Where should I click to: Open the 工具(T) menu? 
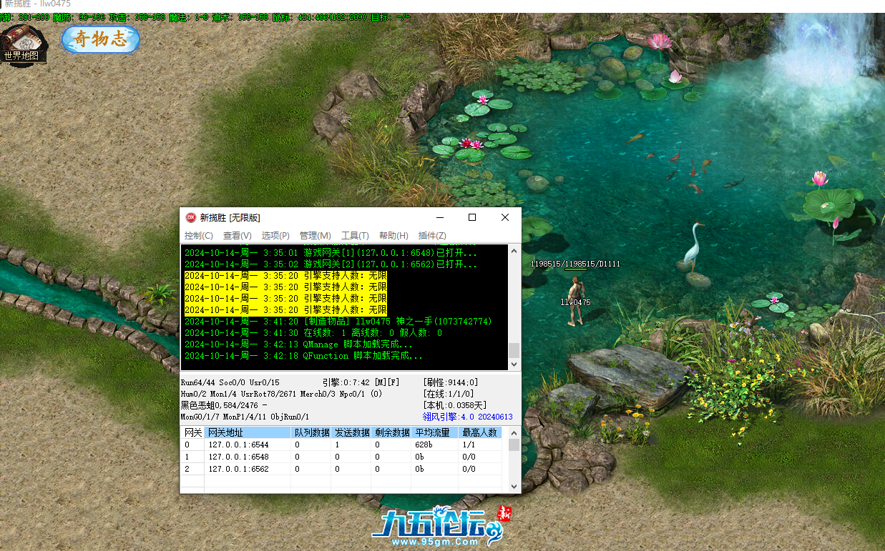(x=355, y=236)
